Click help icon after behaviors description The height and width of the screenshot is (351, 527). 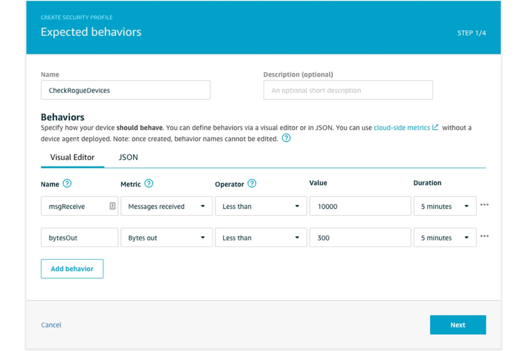(x=286, y=138)
